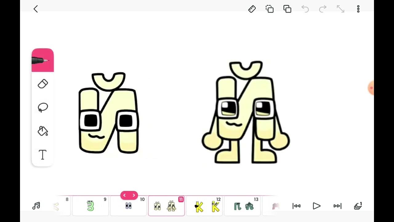Select the pink pen brush tool
This screenshot has width=394, height=222.
pyautogui.click(x=42, y=60)
